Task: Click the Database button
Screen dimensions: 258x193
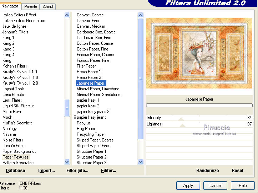Action: coord(15,171)
